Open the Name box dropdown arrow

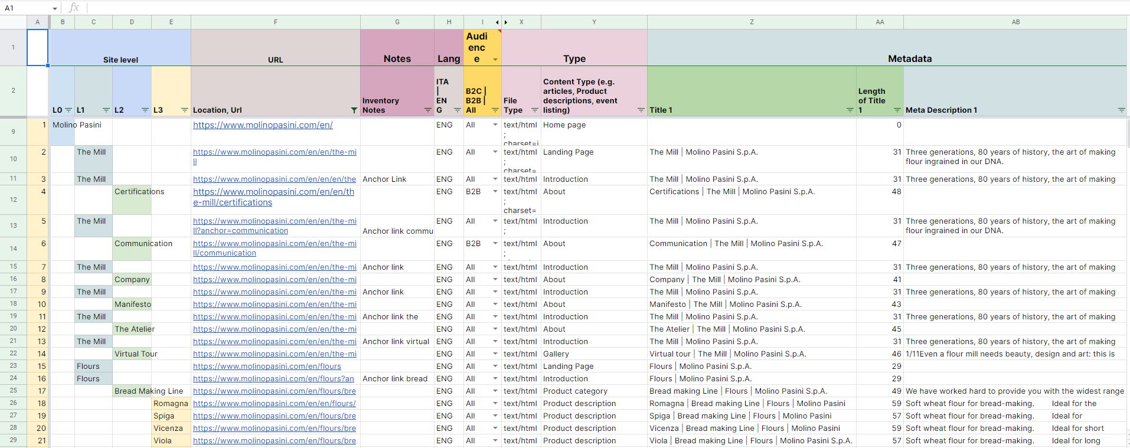55,8
